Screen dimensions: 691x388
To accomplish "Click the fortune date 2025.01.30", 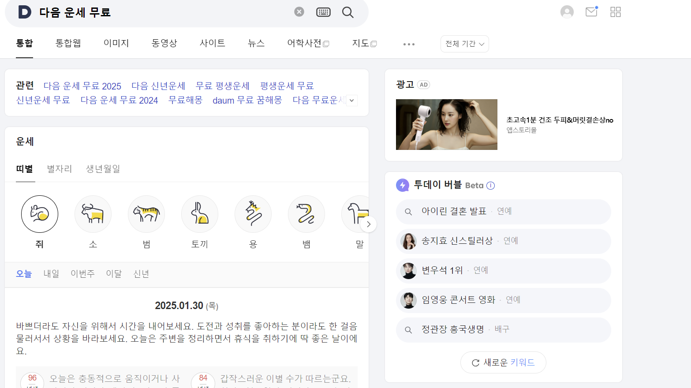I will 179,306.
